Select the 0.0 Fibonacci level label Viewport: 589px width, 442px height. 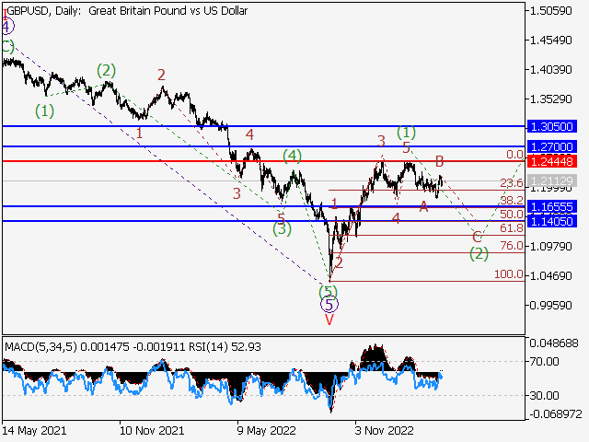coord(514,155)
